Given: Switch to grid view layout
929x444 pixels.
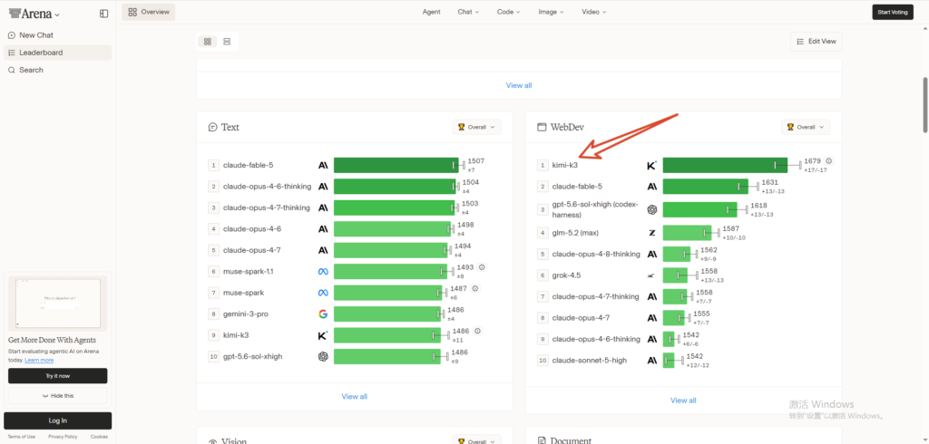Looking at the screenshot, I should pyautogui.click(x=208, y=42).
